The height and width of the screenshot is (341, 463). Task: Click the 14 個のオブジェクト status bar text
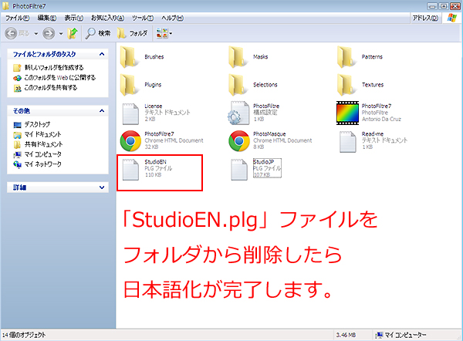click(24, 335)
